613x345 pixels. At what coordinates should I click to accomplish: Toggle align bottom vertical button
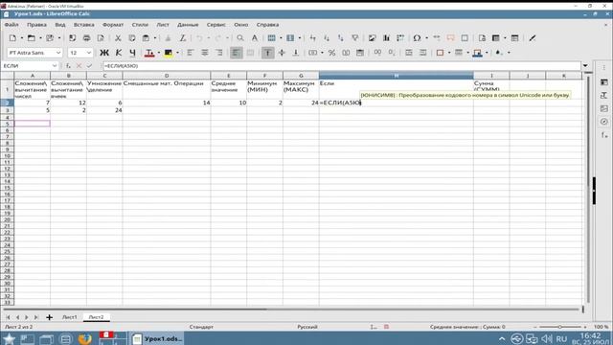click(296, 53)
